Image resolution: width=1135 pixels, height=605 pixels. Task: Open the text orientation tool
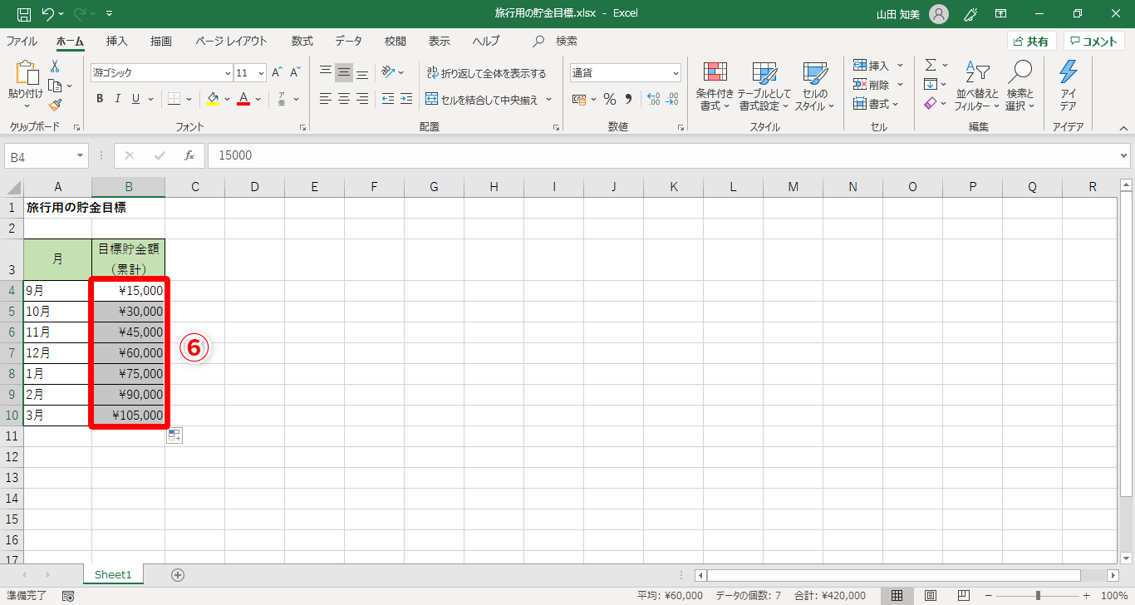388,72
